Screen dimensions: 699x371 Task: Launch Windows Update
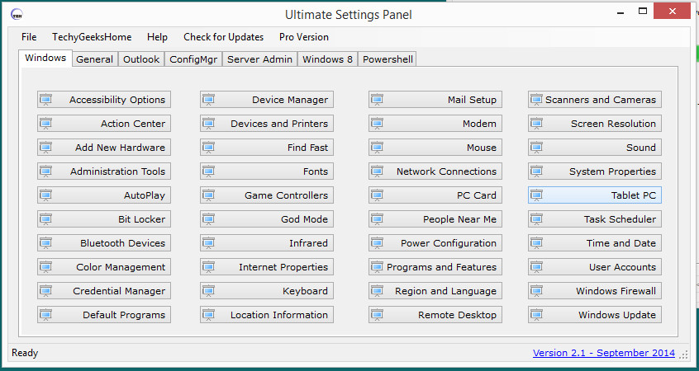(x=595, y=315)
